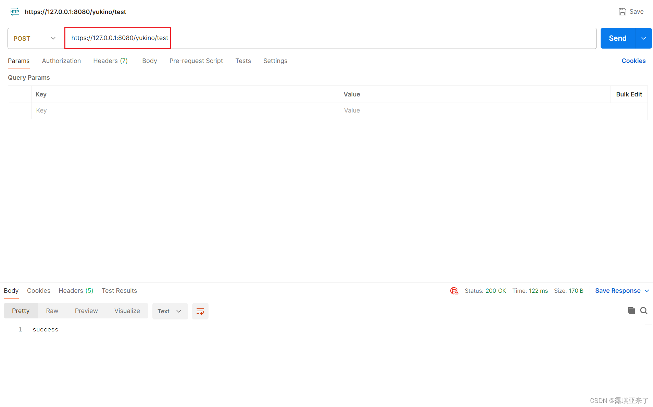The width and height of the screenshot is (653, 407).
Task: Copy the response body to clipboard
Action: (x=631, y=311)
